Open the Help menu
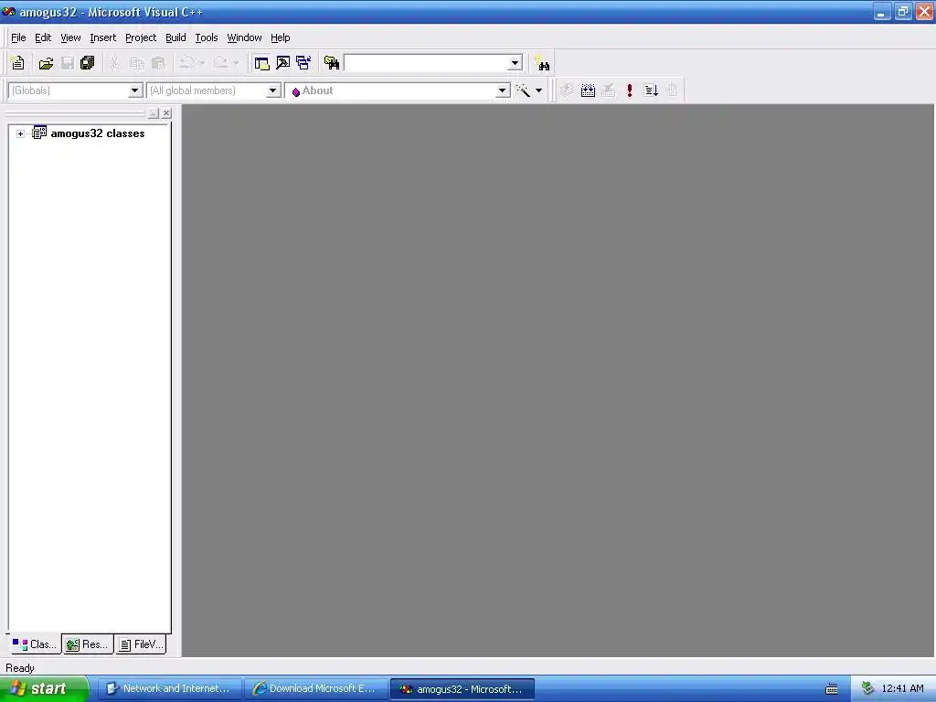This screenshot has width=936, height=702. (x=280, y=37)
